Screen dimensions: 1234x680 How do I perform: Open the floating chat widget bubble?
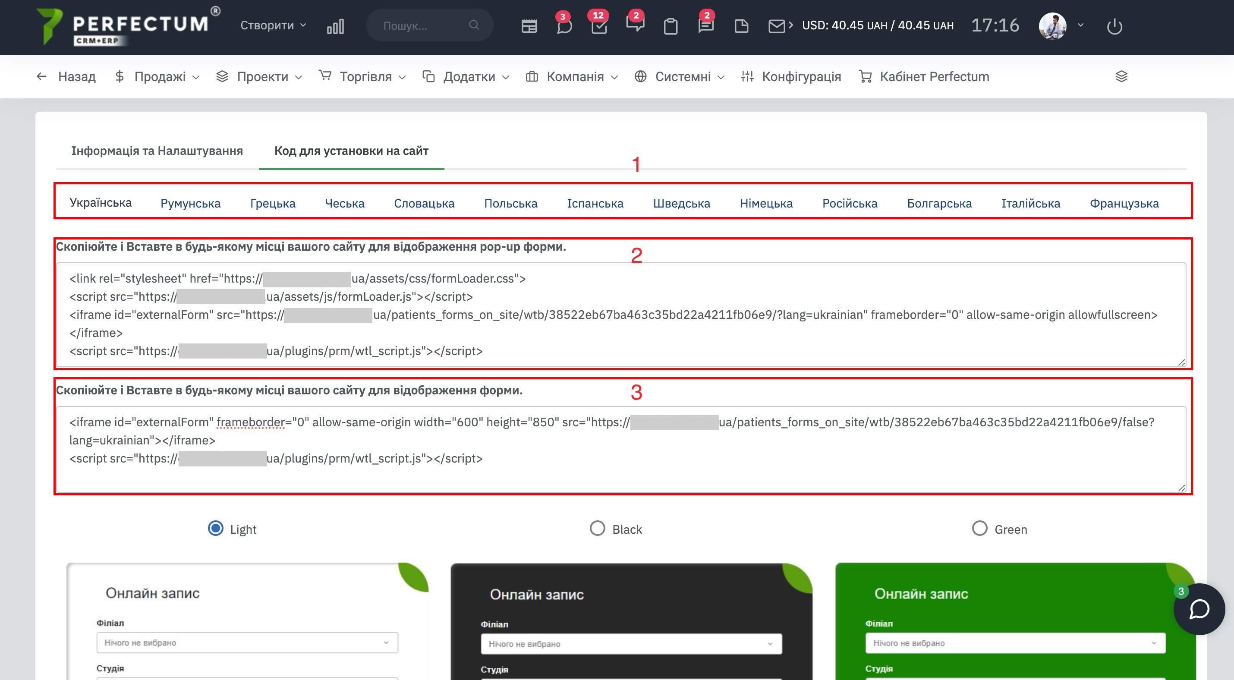pyautogui.click(x=1199, y=609)
